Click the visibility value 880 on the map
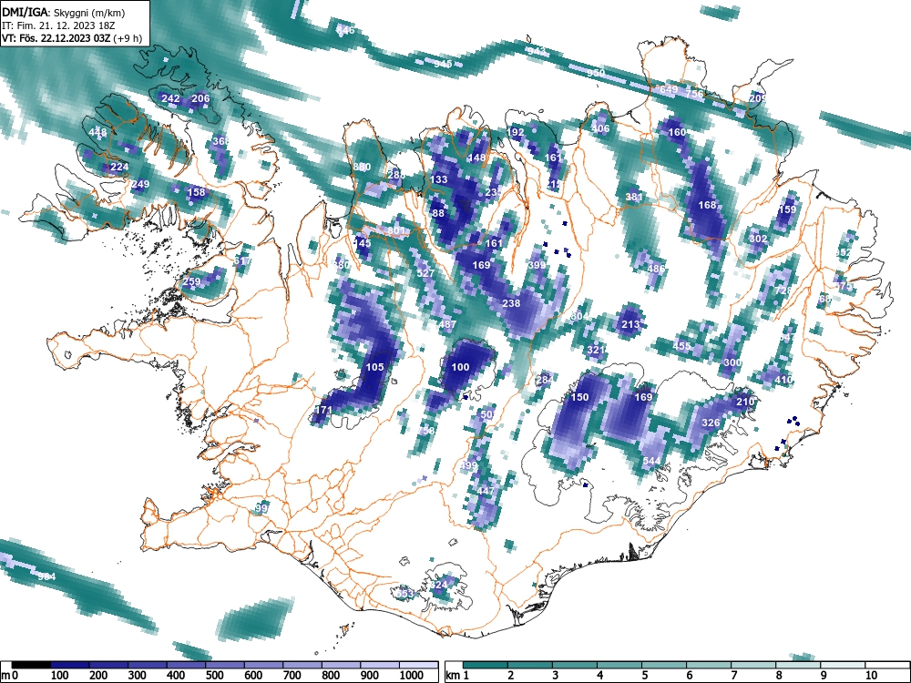Viewport: 911px width, 683px height. [x=362, y=168]
